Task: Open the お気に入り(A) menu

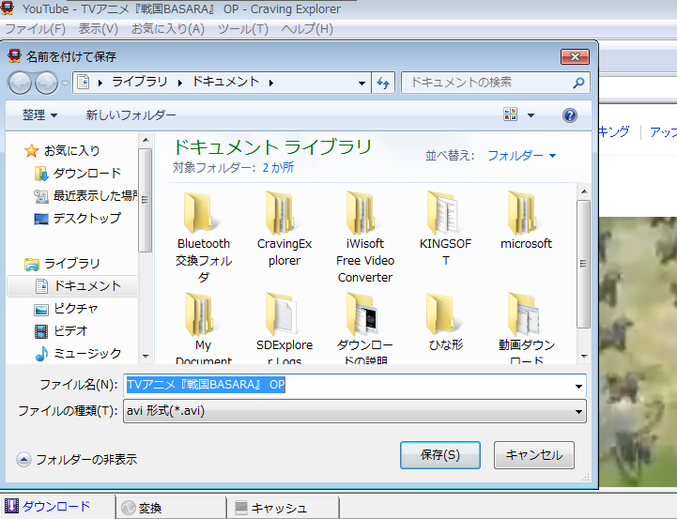Action: click(167, 29)
